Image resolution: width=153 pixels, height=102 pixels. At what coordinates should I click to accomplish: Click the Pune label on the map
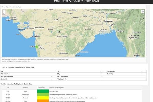(42, 48)
